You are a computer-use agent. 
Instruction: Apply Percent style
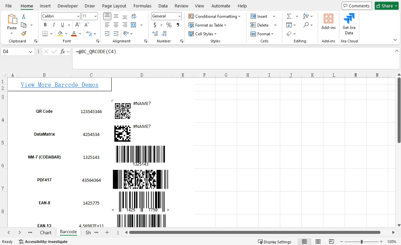[169, 25]
